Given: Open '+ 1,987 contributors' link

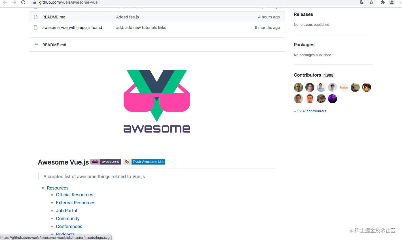Looking at the screenshot, I should [x=310, y=111].
